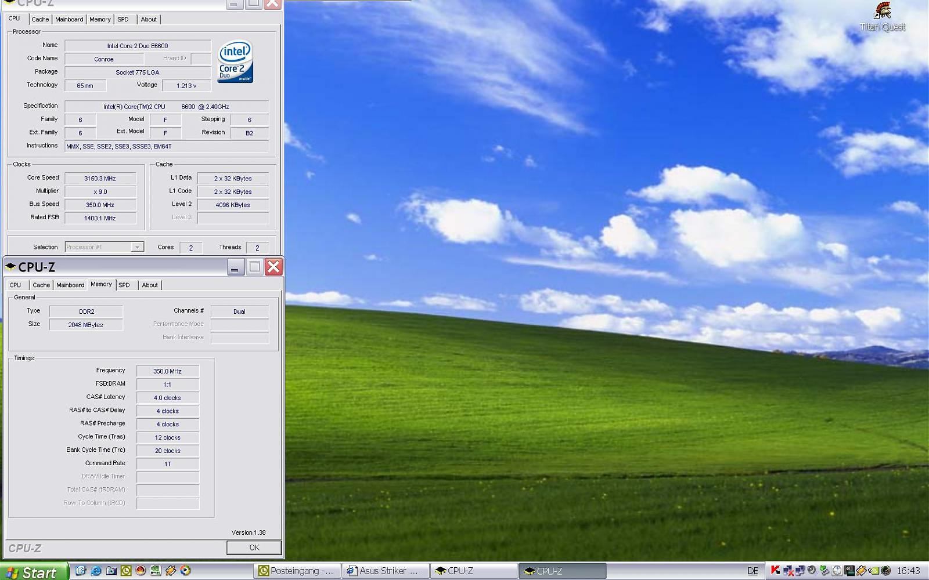Click the Intel Core 2 Duo logo
929x580 pixels.
click(x=235, y=61)
